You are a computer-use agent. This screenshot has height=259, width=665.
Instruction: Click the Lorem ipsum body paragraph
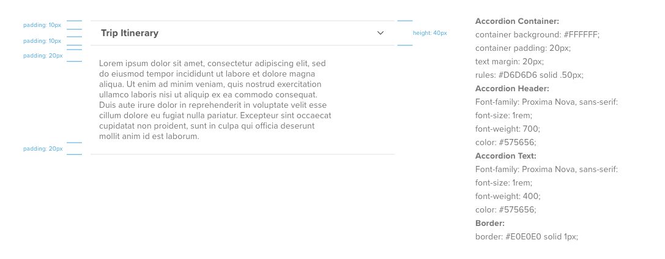tap(214, 100)
